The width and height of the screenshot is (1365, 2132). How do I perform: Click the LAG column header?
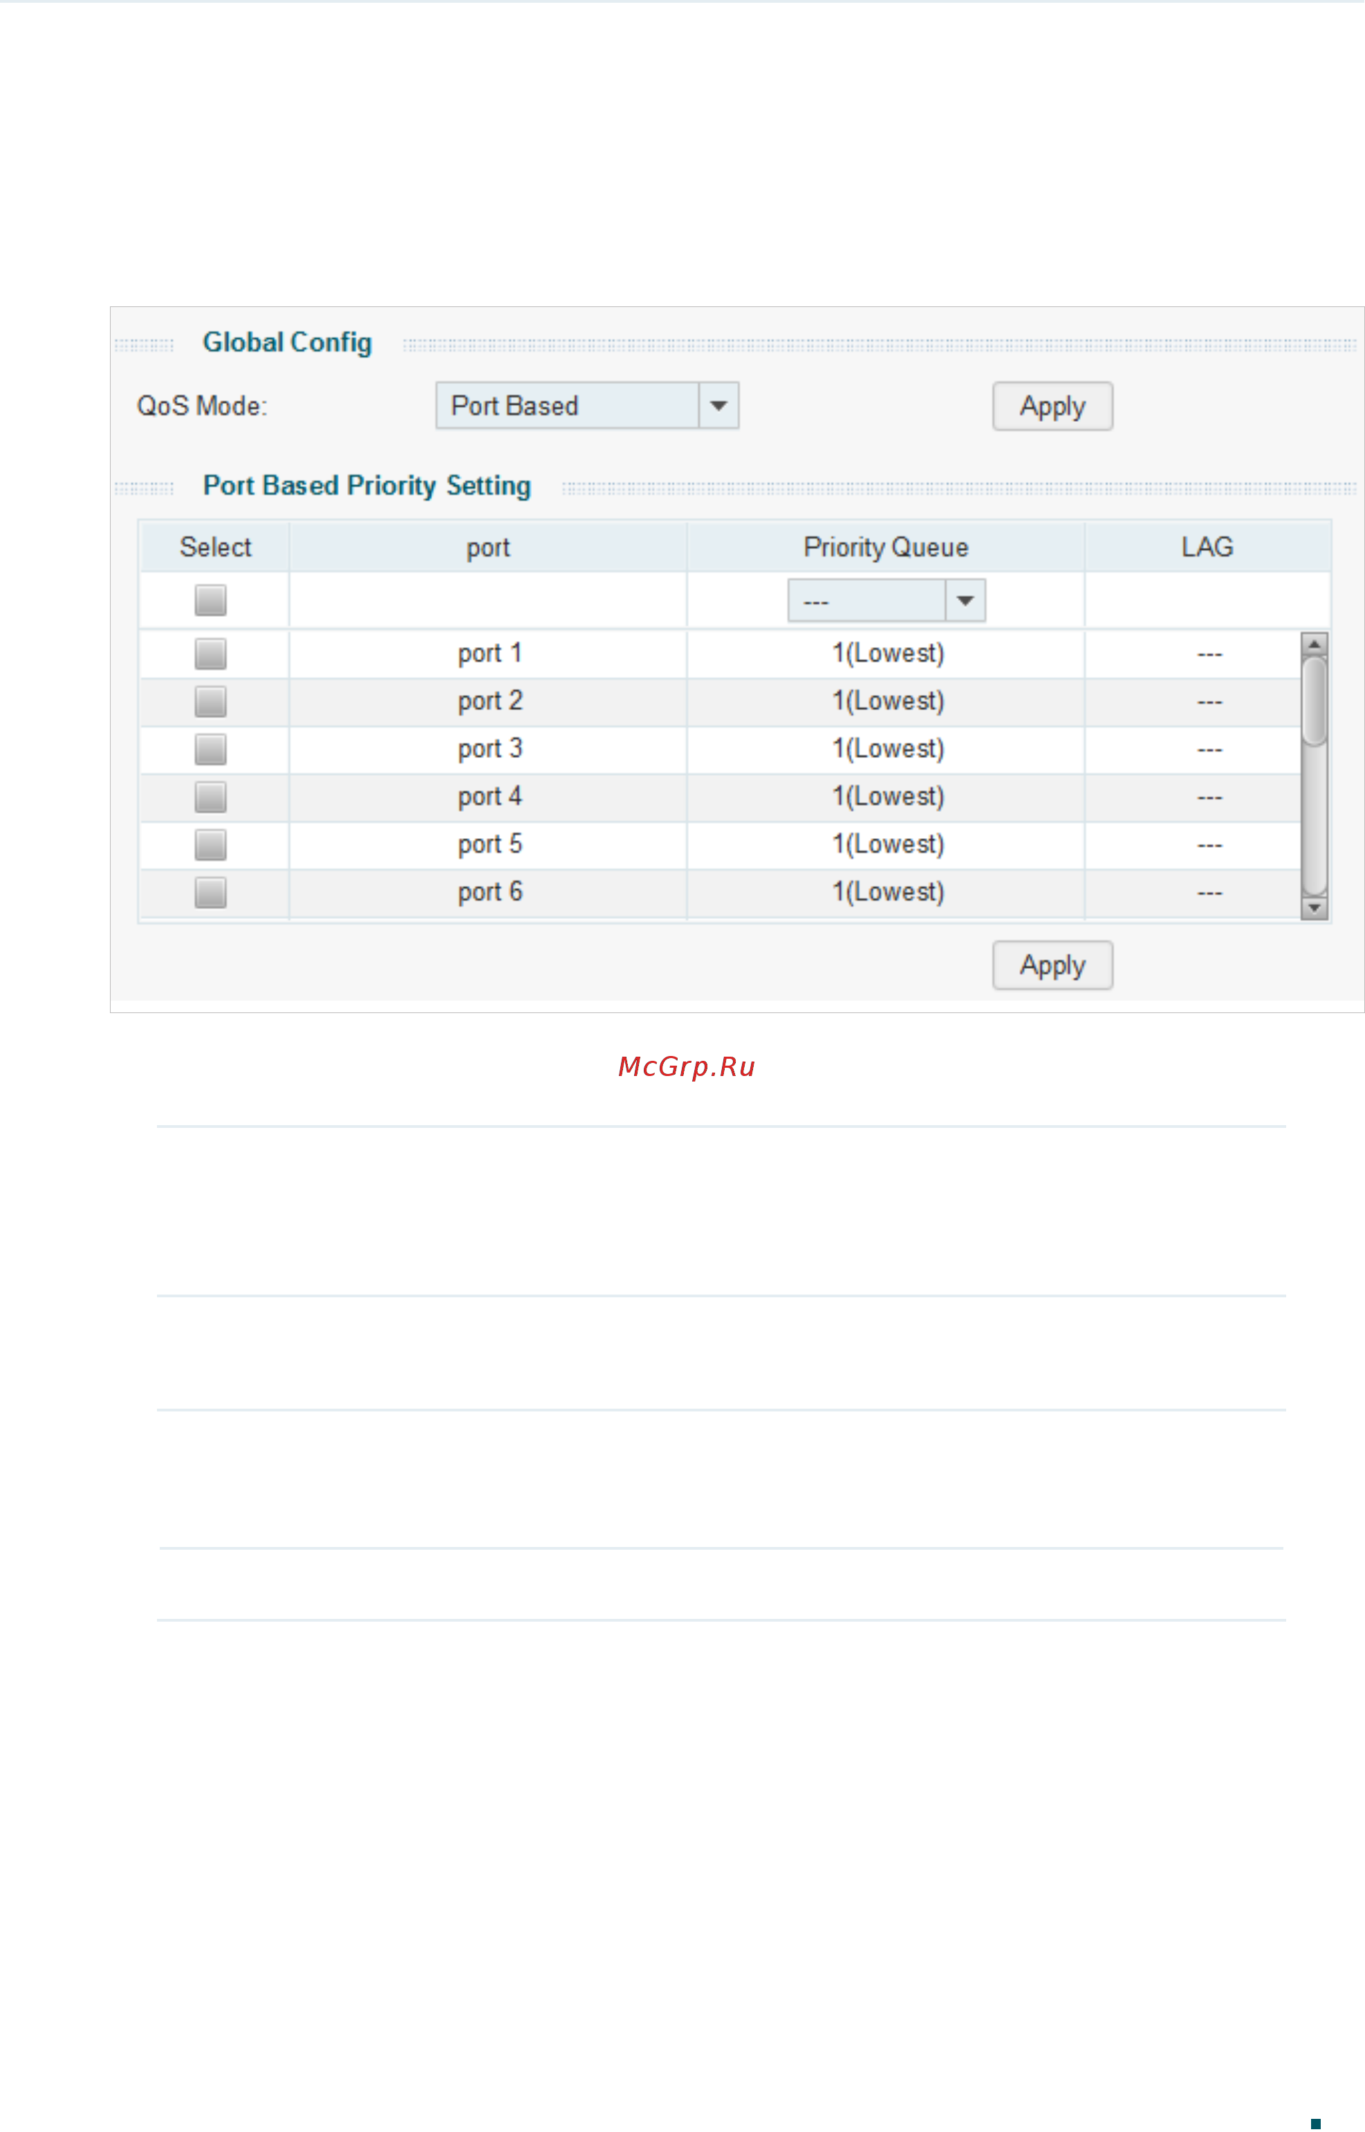(1207, 547)
